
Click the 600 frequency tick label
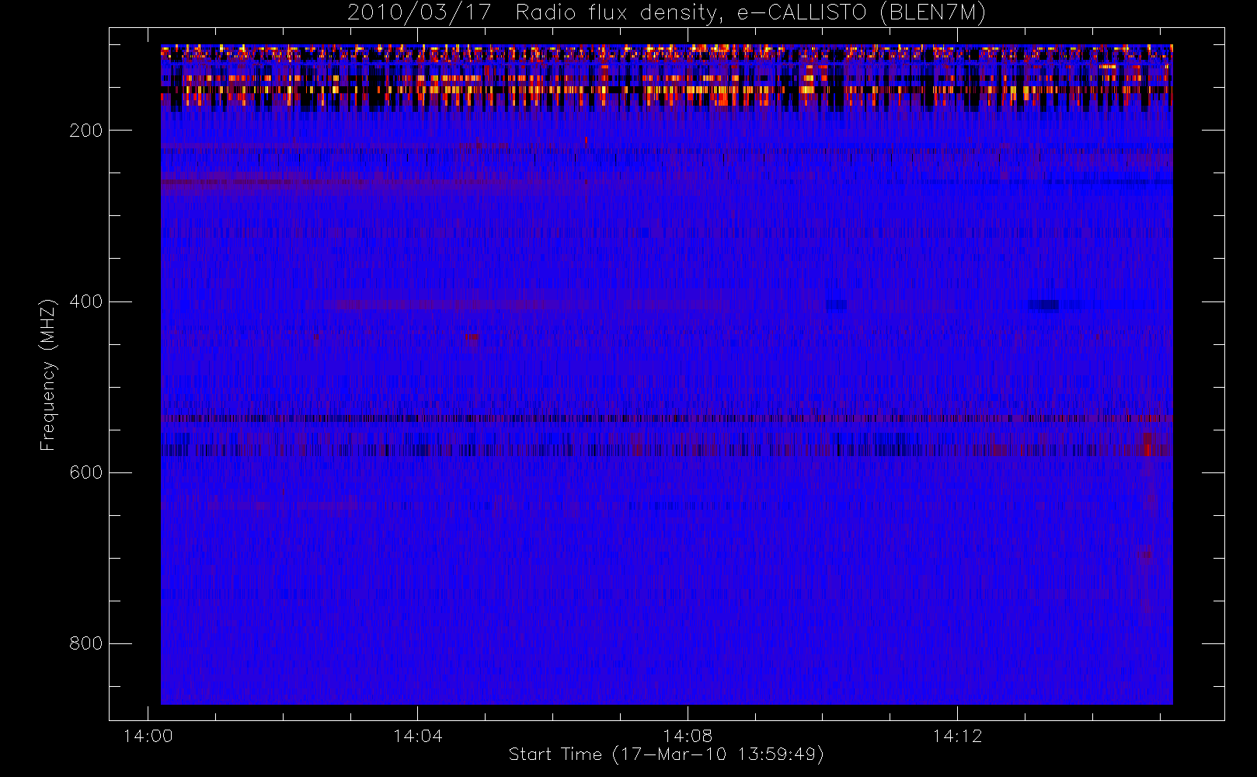pos(85,472)
